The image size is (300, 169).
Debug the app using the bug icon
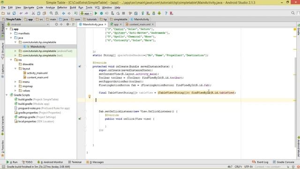[101, 13]
